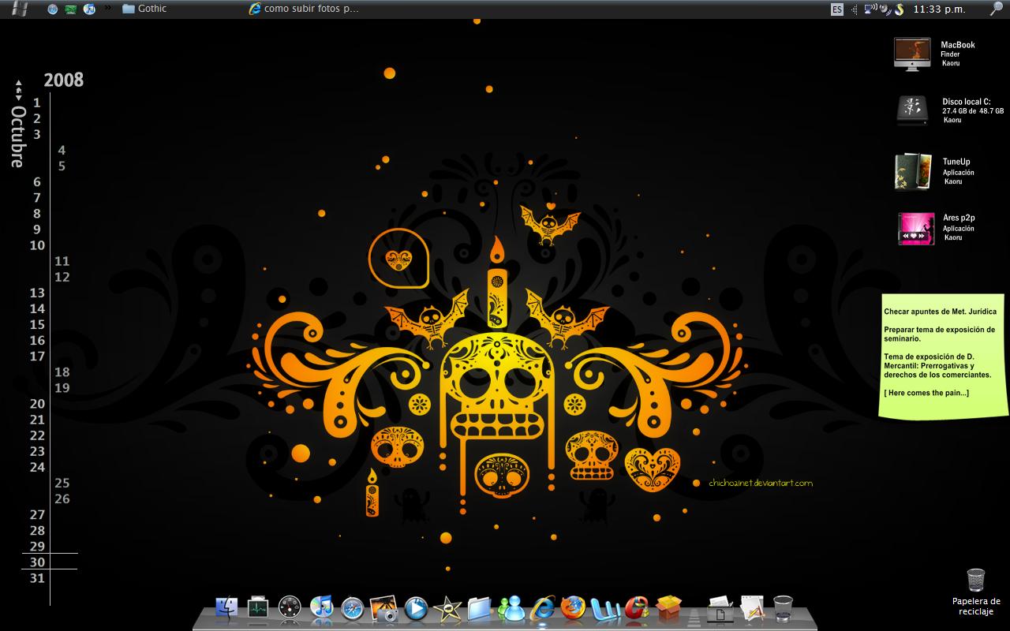Launch iTunes from the dock
Screen dimensions: 1010x631
pos(321,607)
